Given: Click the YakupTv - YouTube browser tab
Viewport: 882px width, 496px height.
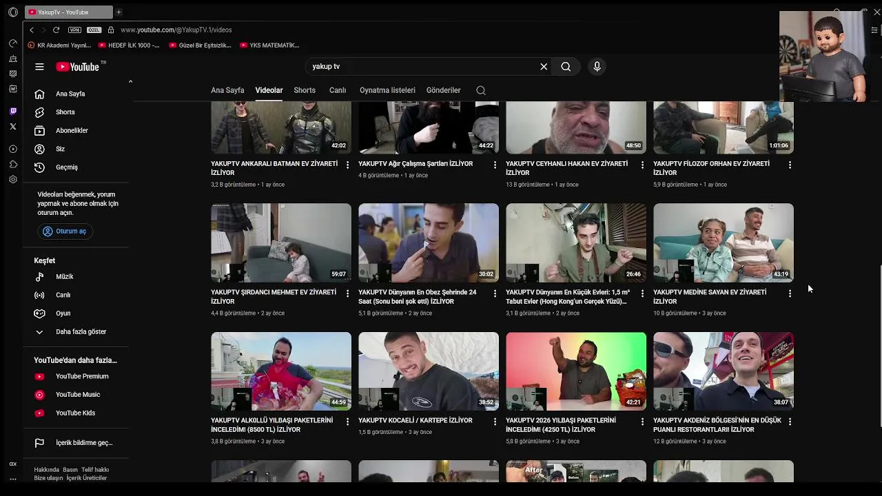Looking at the screenshot, I should [x=68, y=12].
